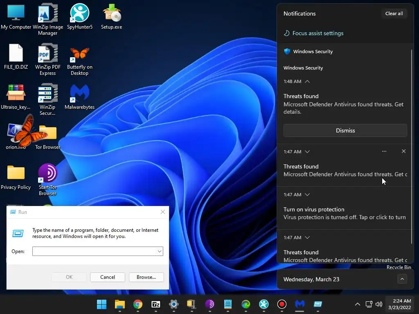Launch Google Chrome from the taskbar
This screenshot has width=419, height=314.
point(137,304)
